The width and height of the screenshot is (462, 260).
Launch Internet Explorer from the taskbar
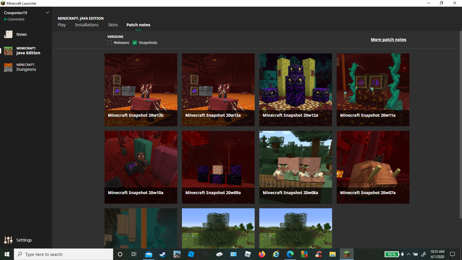point(276,254)
